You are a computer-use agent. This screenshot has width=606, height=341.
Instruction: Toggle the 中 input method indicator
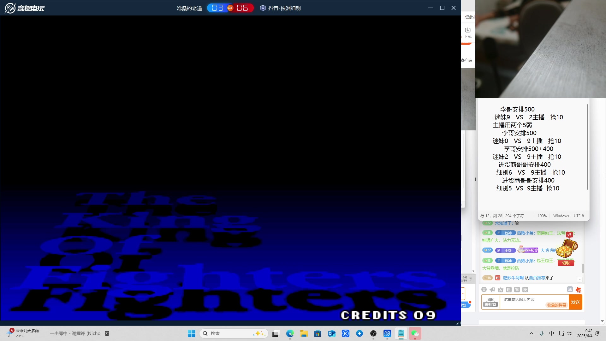pyautogui.click(x=551, y=333)
